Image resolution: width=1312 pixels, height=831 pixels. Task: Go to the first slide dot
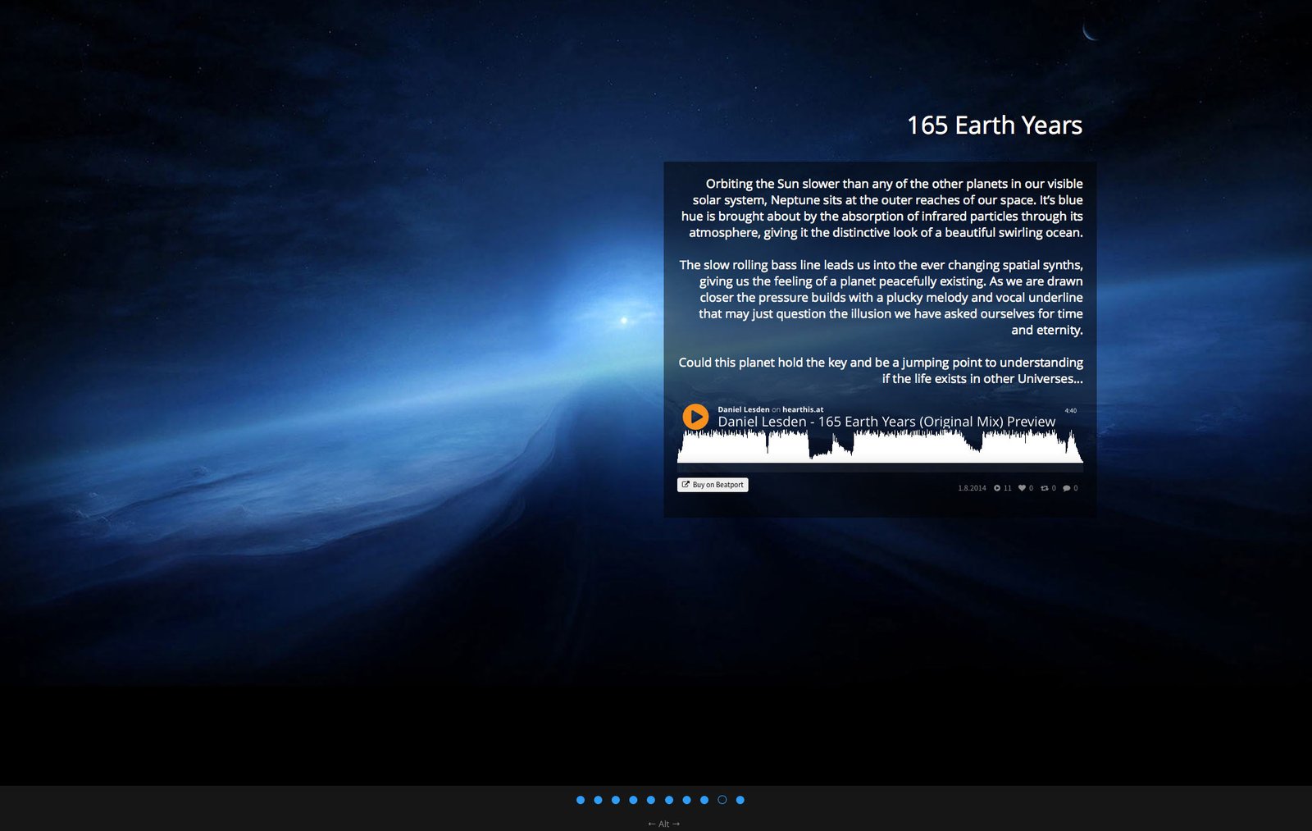(581, 800)
